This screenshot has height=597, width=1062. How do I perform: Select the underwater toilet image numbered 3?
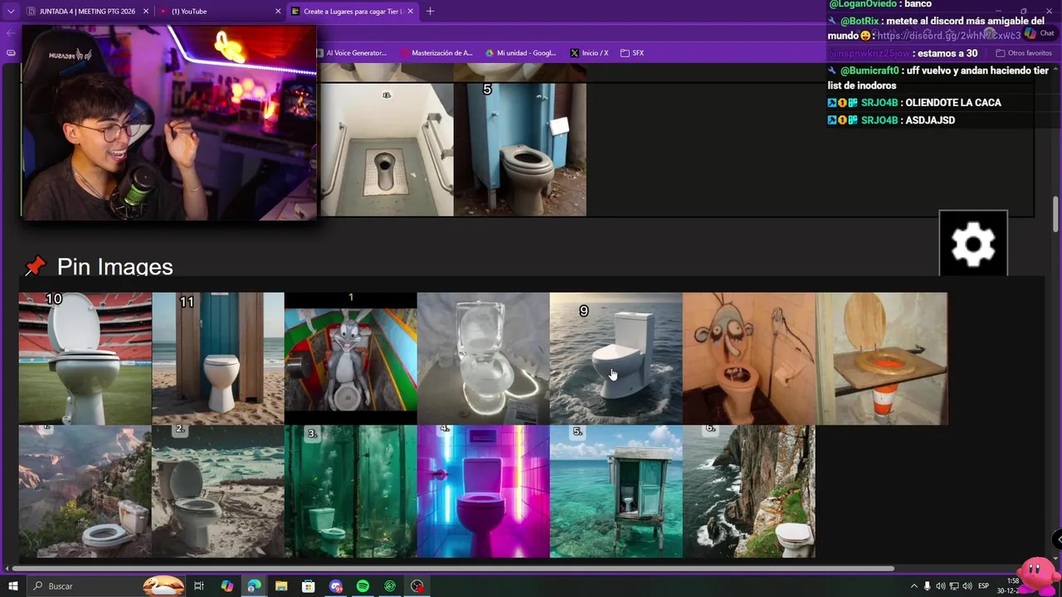[x=351, y=491]
